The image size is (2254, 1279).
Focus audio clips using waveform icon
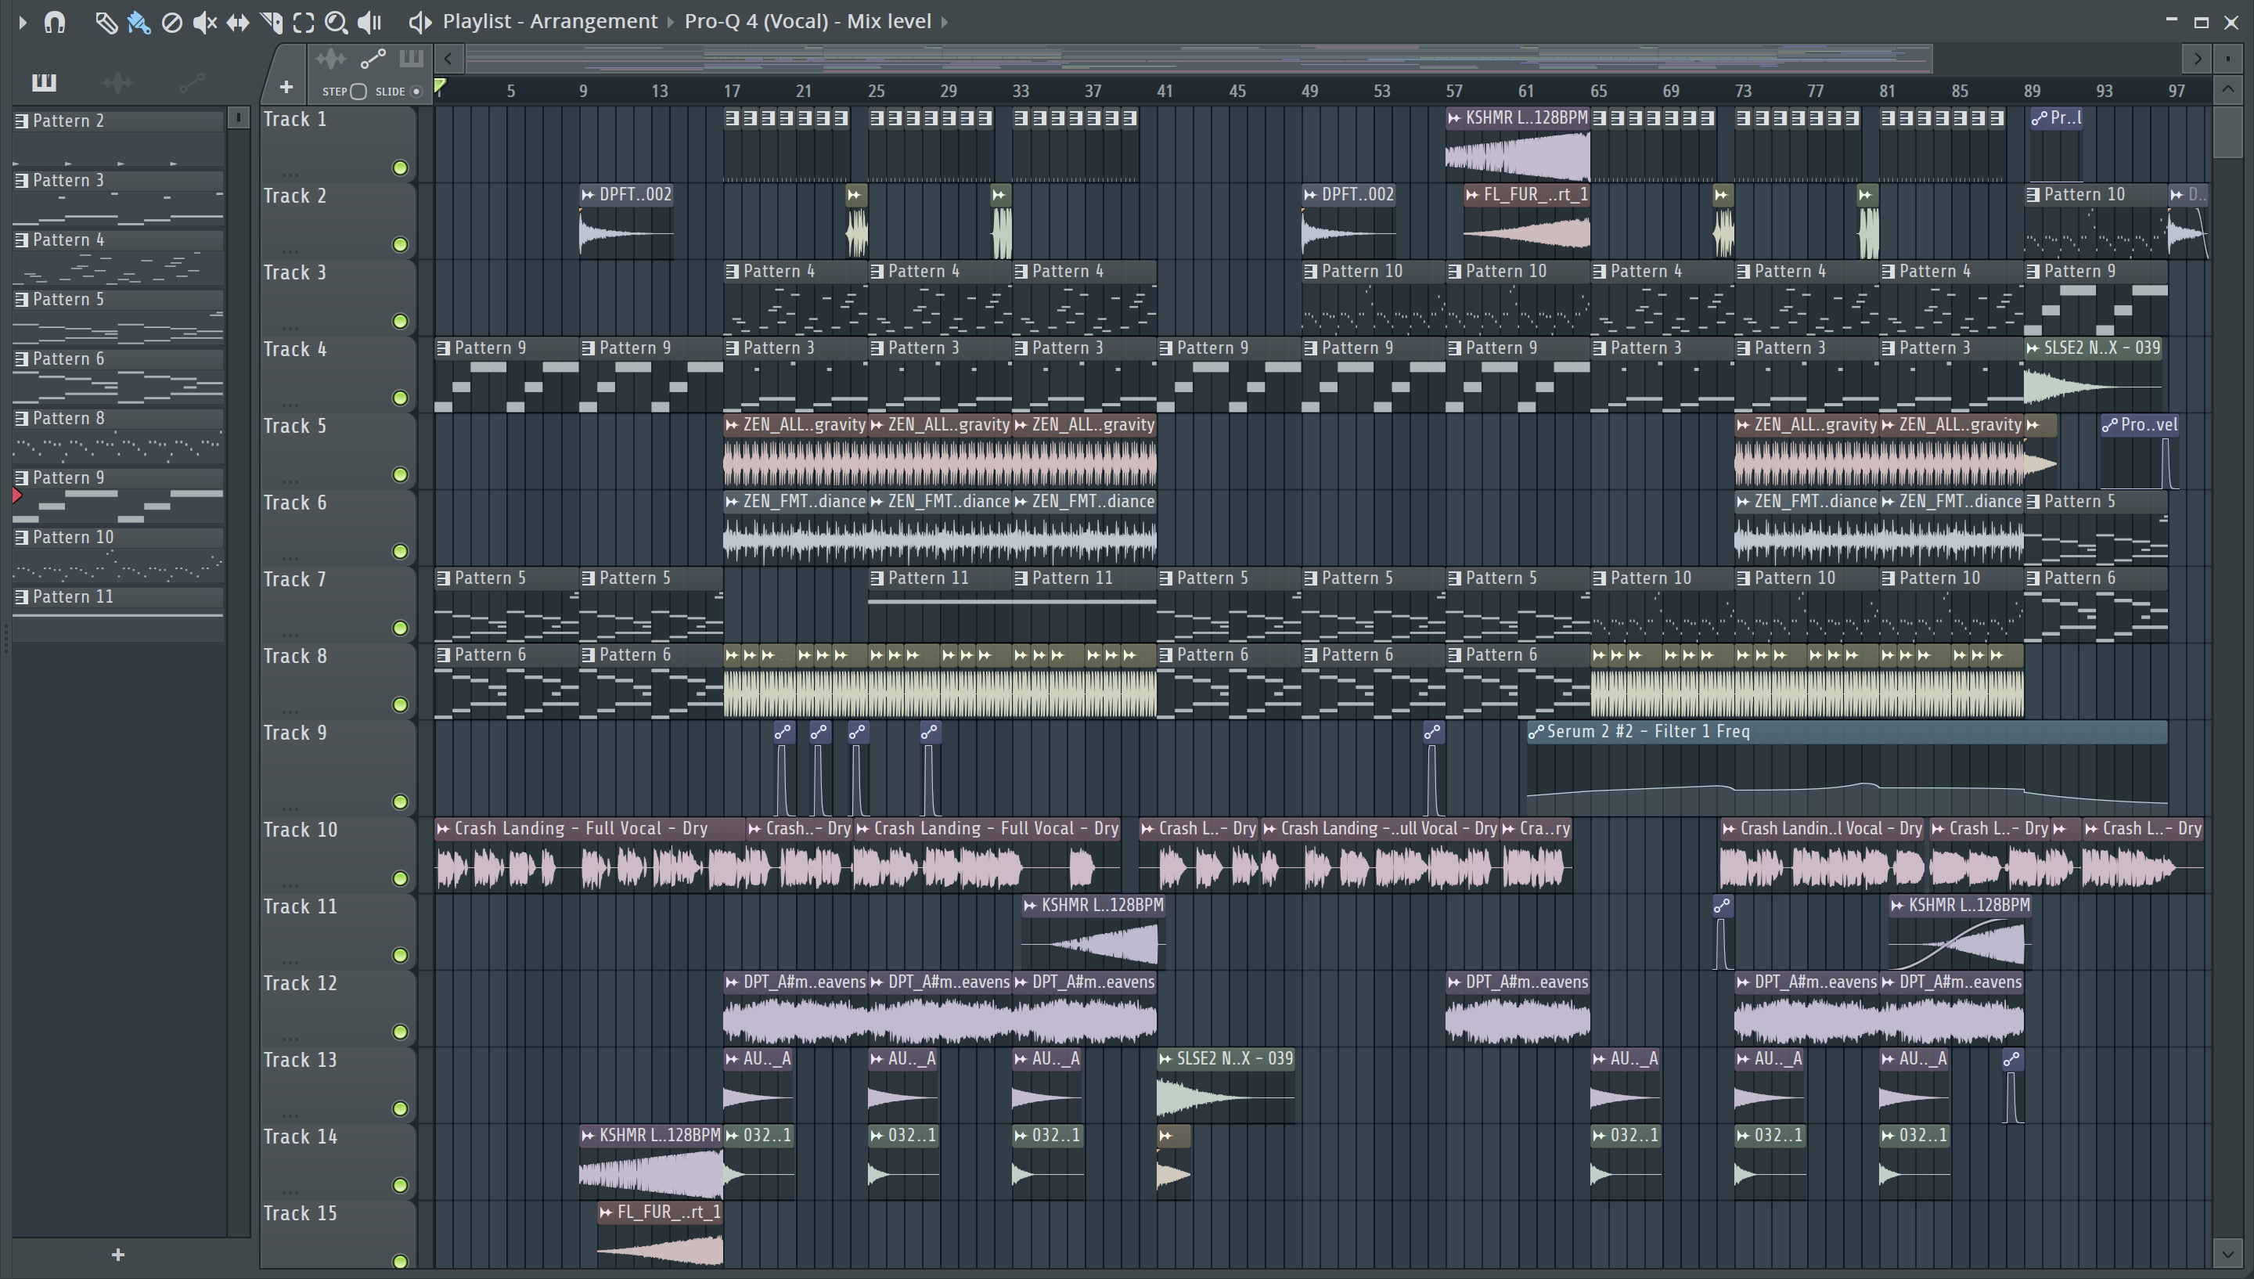pyautogui.click(x=331, y=59)
